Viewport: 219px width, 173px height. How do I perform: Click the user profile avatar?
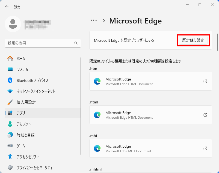point(13,24)
